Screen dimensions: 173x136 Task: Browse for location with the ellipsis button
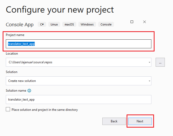point(160,62)
